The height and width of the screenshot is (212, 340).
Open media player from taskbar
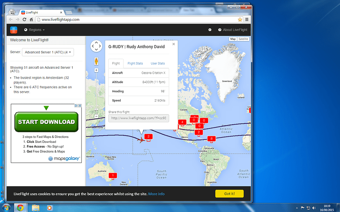point(50,208)
